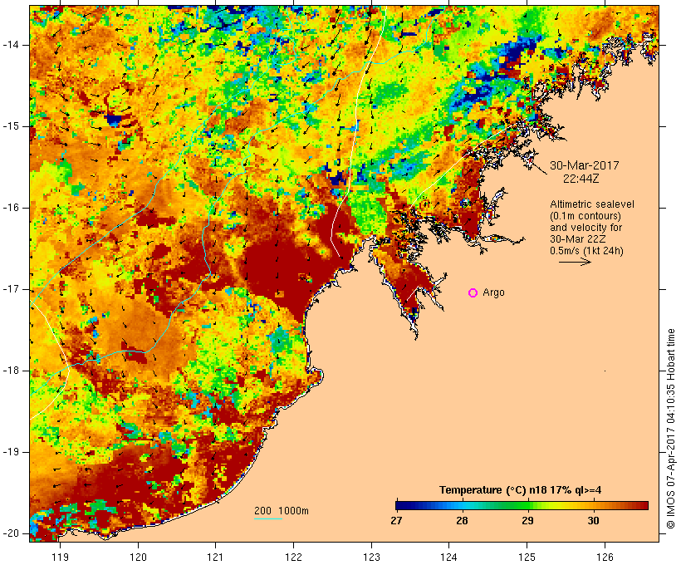Click the '119' longitude axis label

(60, 558)
